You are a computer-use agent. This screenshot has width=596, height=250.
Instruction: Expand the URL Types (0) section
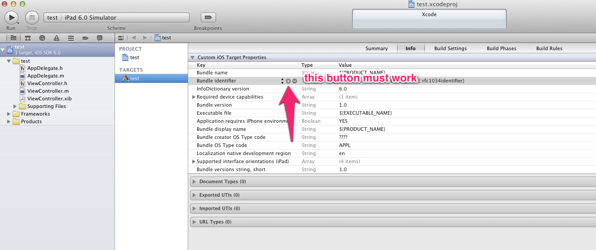[194, 222]
